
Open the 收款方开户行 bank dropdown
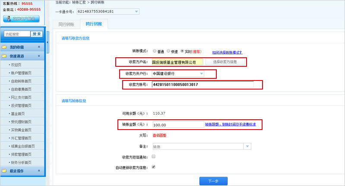pyautogui.click(x=201, y=74)
